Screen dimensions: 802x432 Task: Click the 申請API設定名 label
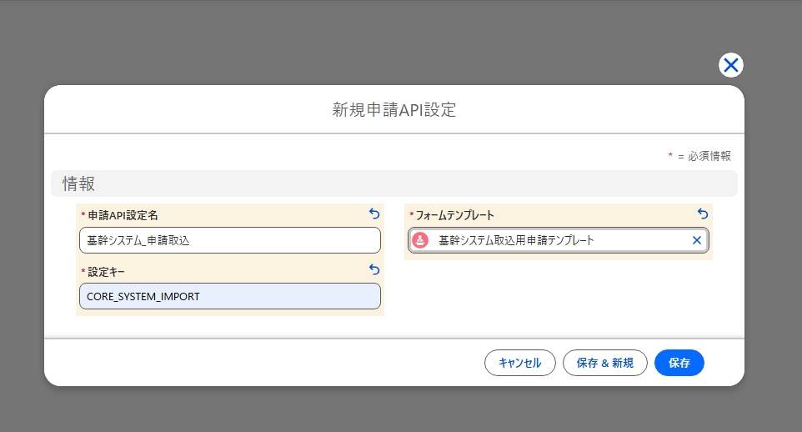(123, 215)
